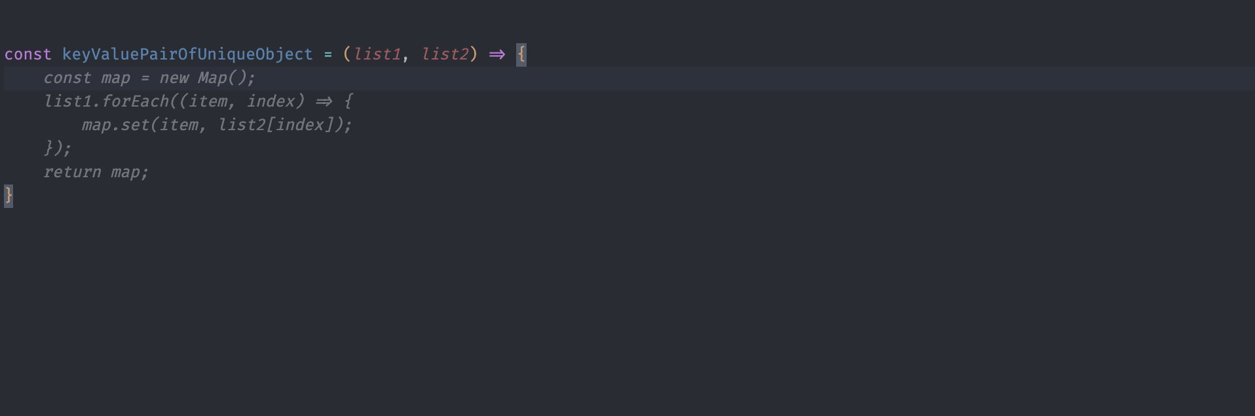
Task: Click the '});' closing line
Action: (x=58, y=148)
